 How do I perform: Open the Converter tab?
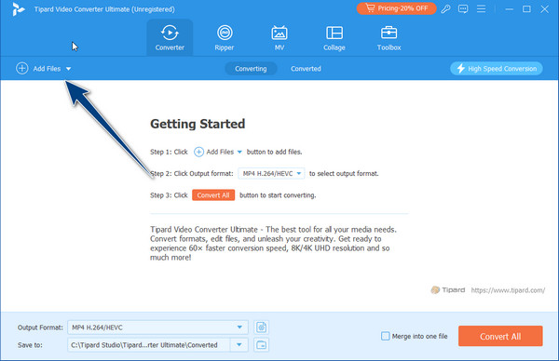click(170, 38)
